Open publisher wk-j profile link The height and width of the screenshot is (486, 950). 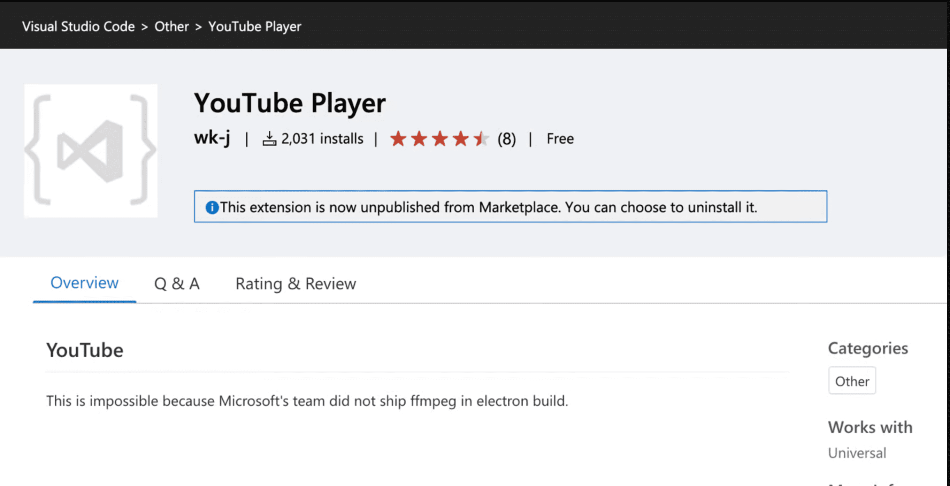pyautogui.click(x=213, y=138)
